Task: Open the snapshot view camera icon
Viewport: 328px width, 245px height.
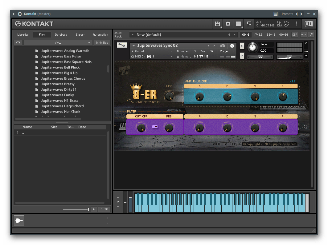Action: coord(223,46)
